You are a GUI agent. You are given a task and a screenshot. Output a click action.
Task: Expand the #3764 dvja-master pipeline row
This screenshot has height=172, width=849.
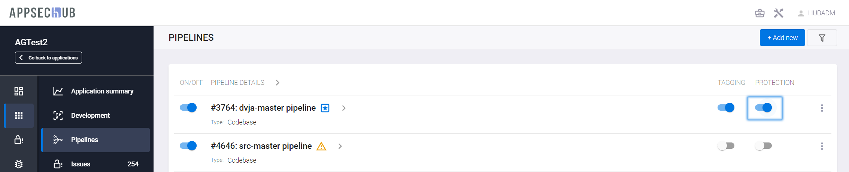pyautogui.click(x=344, y=108)
